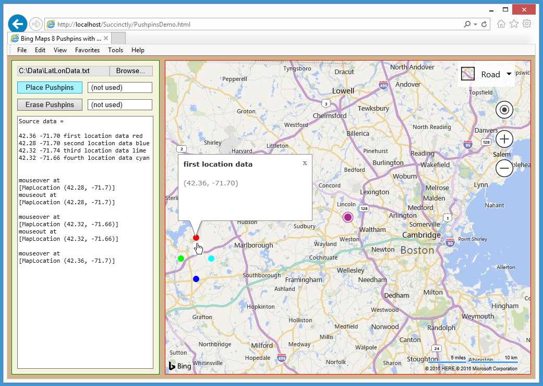Click the red pushpin on the map
Viewport: 543px width, 386px height.
click(x=196, y=238)
